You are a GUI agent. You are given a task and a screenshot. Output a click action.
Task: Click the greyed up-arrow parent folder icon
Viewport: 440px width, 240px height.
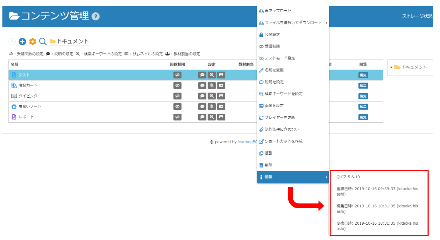(12, 41)
